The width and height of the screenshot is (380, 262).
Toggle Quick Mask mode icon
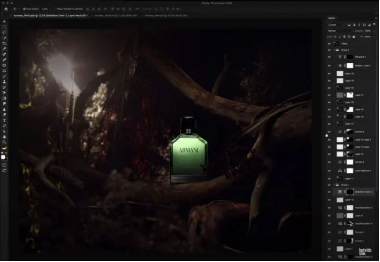tap(4, 166)
